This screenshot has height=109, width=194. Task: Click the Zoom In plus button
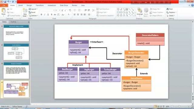[189, 106]
